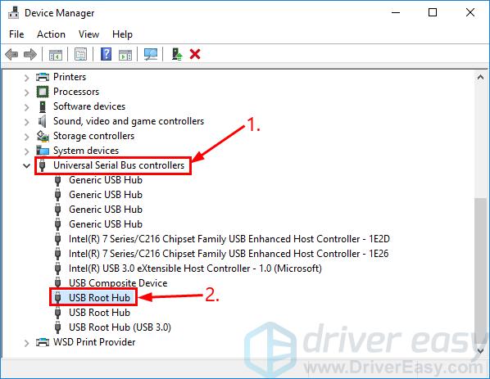
Task: Open the File menu
Action: 16,34
